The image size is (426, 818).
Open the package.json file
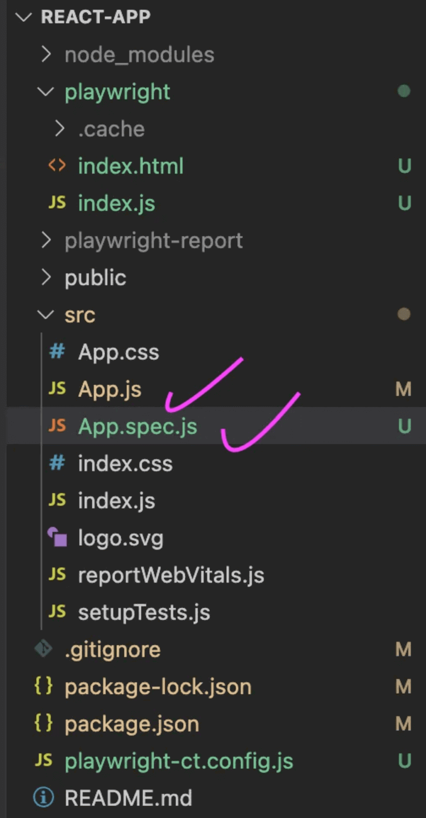pyautogui.click(x=132, y=724)
